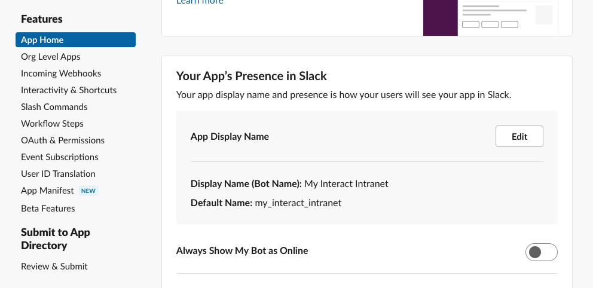Follow the Learn more link
The height and width of the screenshot is (288, 593).
200,2
